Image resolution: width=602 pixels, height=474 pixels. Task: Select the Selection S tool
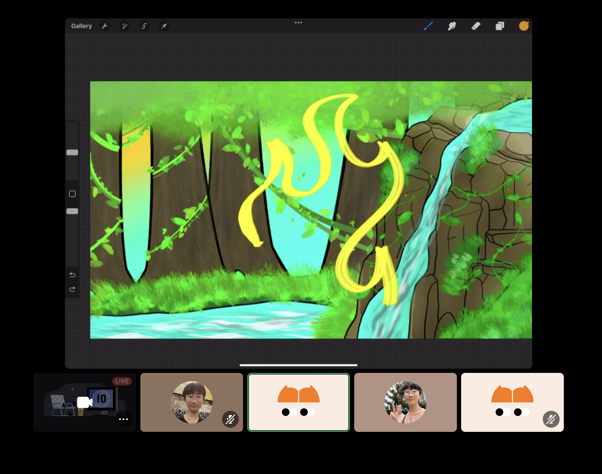144,26
